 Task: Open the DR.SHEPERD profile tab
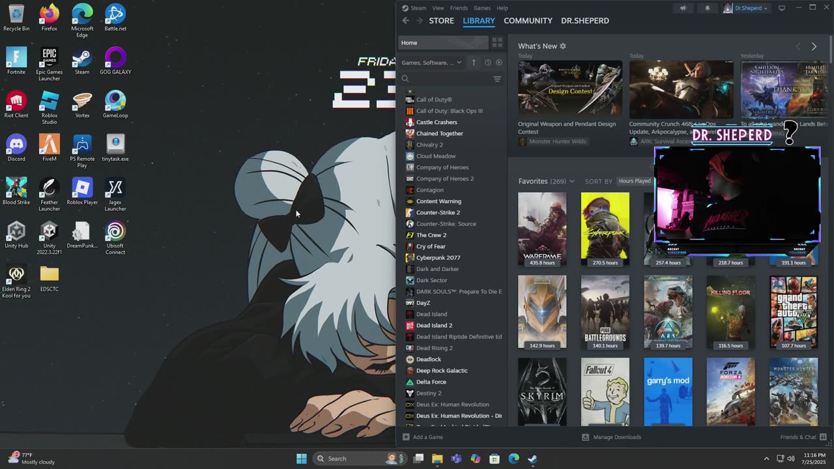click(585, 21)
